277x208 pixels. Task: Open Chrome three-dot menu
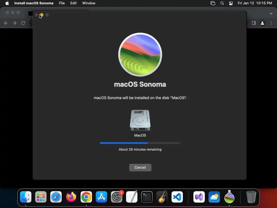point(271,23)
